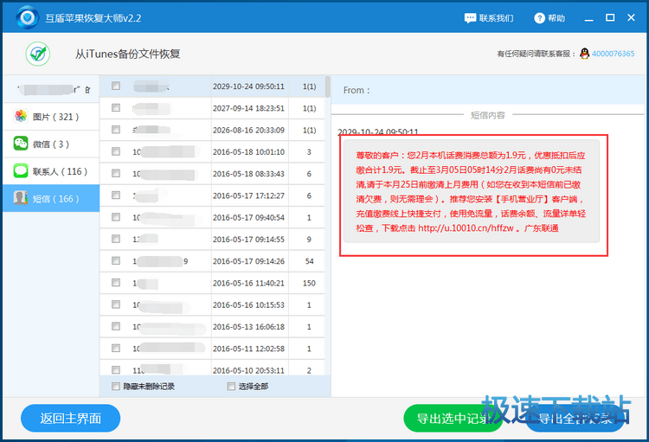Minimize the 互盾苹果恢复大师 window

pos(589,18)
